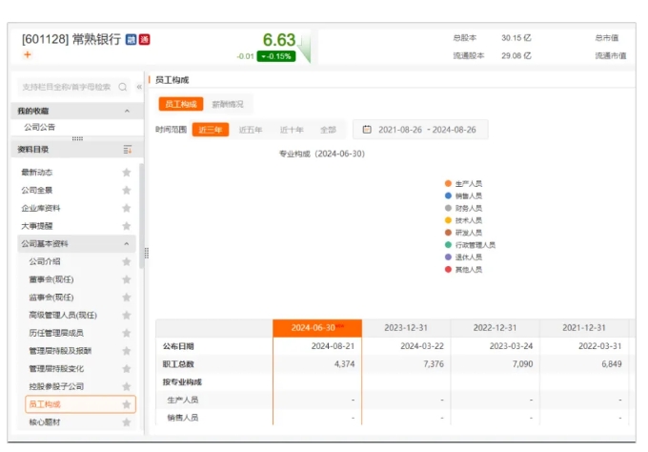Click the horizontal grip below 公司公告
Screen dimensions: 648x452
77,138
